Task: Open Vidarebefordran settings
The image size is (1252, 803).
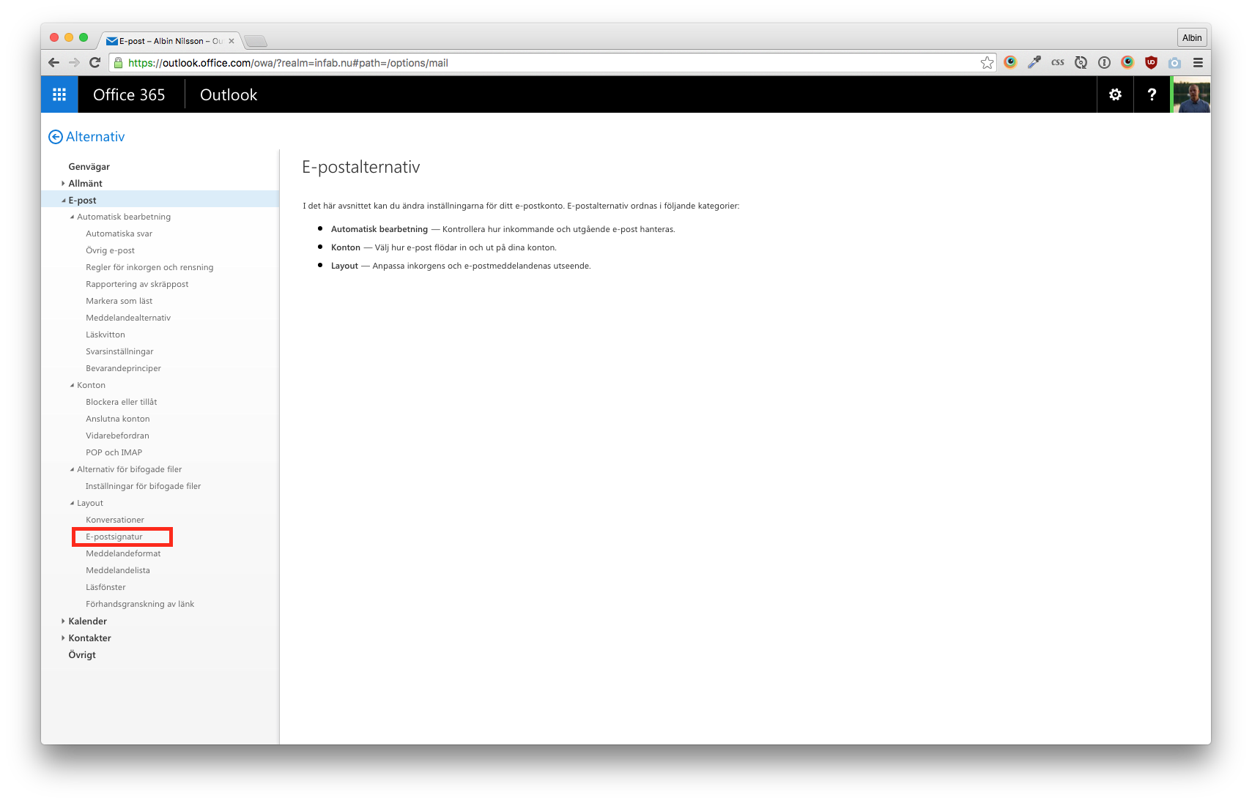Action: pos(117,436)
